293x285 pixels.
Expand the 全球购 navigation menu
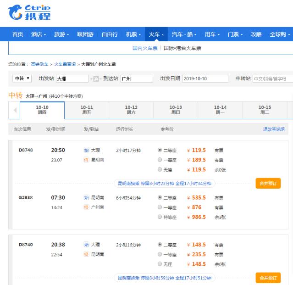[280, 34]
